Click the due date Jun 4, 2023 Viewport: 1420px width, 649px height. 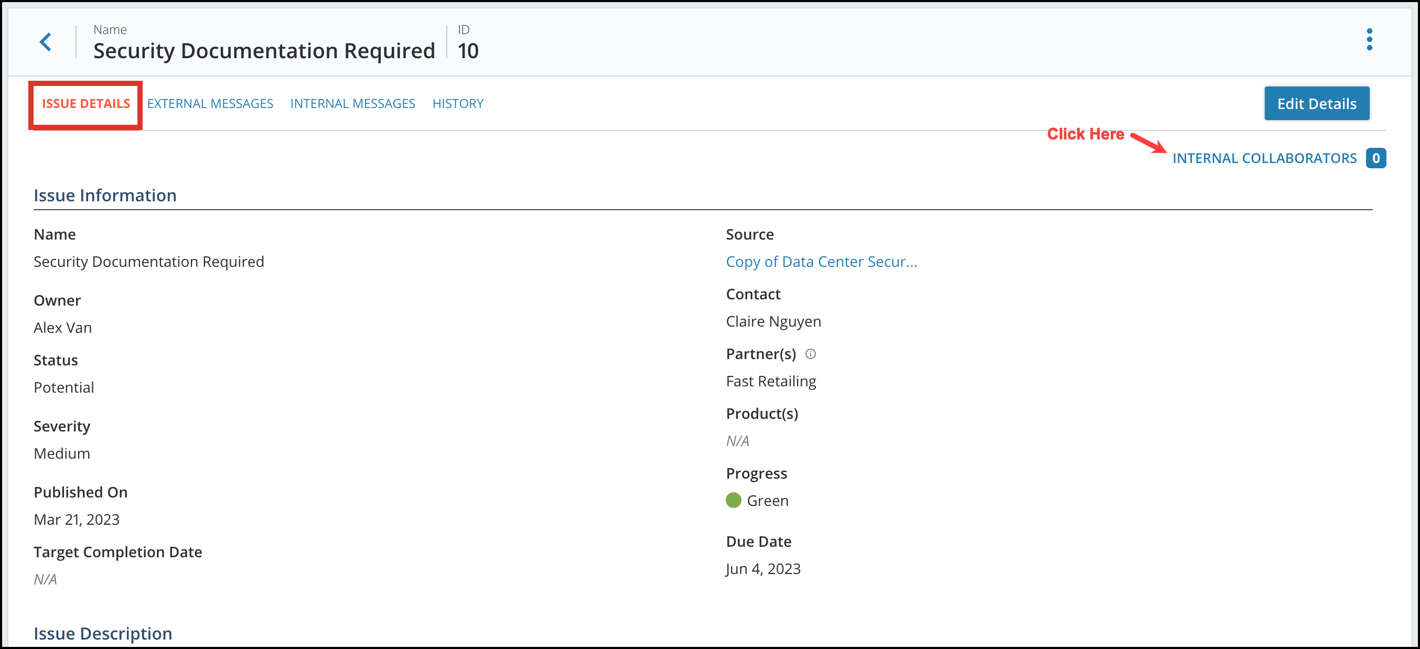tap(763, 569)
